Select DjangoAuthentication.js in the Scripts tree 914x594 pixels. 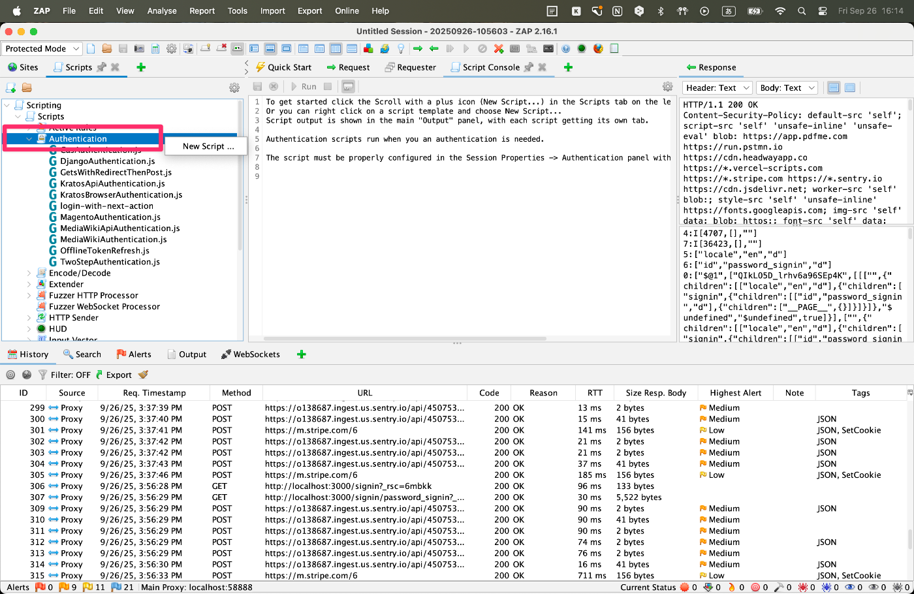click(107, 161)
